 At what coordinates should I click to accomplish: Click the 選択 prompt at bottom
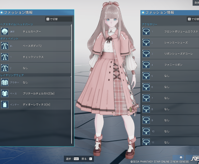(x=72, y=159)
